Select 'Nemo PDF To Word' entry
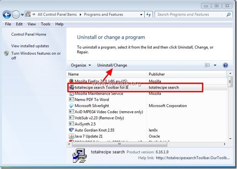 coord(92,100)
